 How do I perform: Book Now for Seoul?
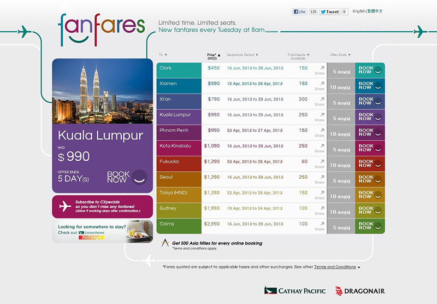pos(370,179)
